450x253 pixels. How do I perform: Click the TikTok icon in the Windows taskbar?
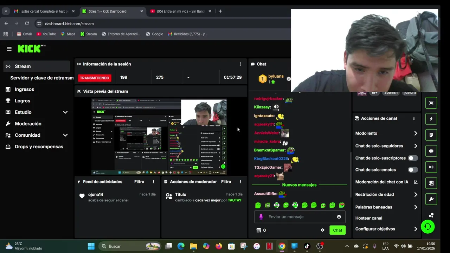(307, 246)
